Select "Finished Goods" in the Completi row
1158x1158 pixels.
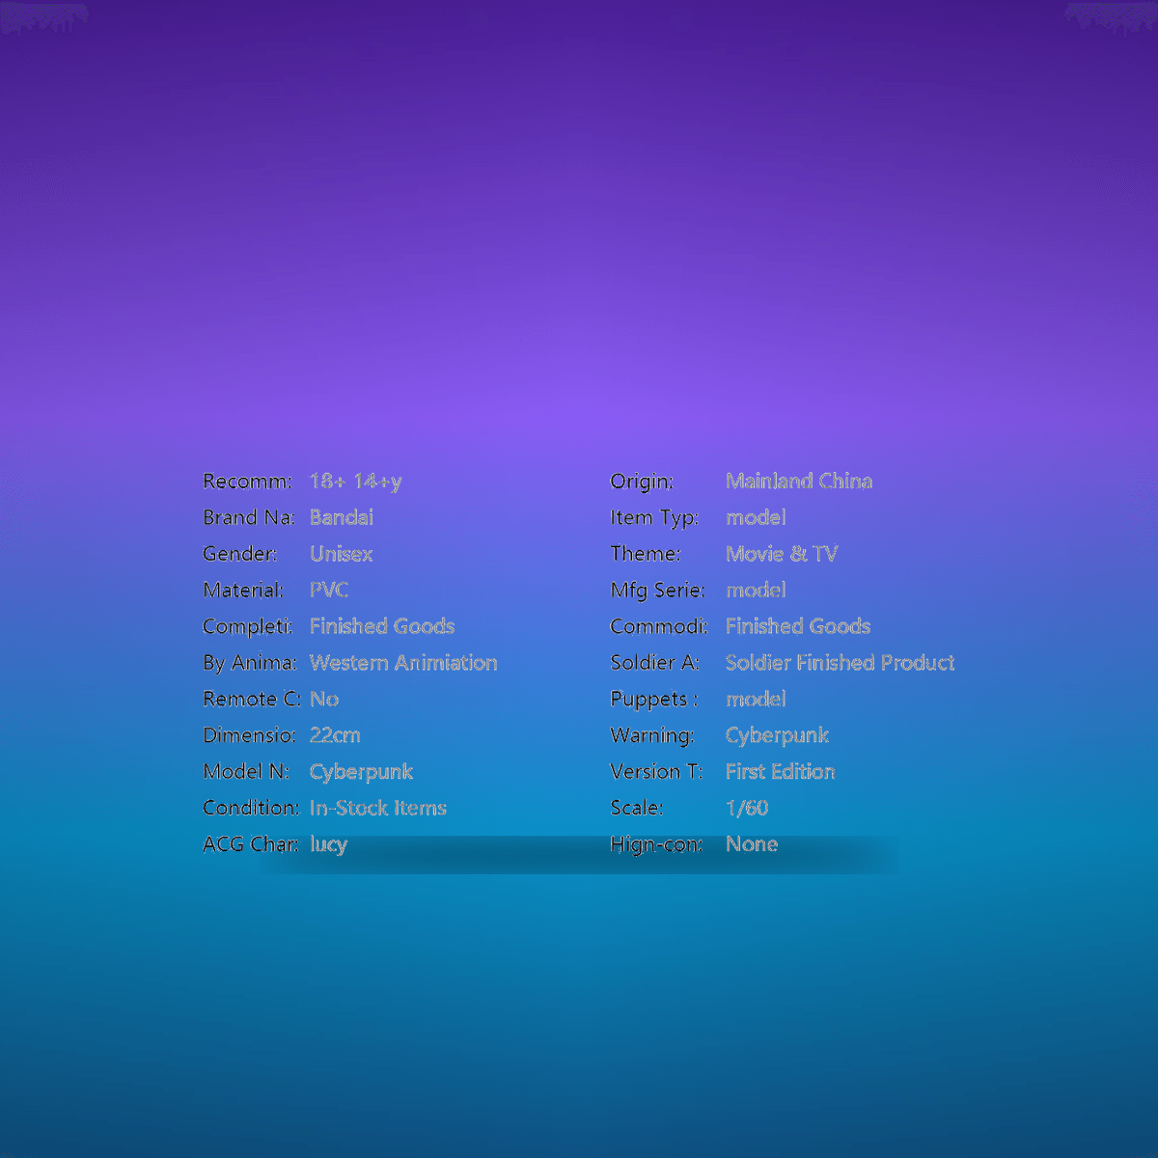coord(382,627)
